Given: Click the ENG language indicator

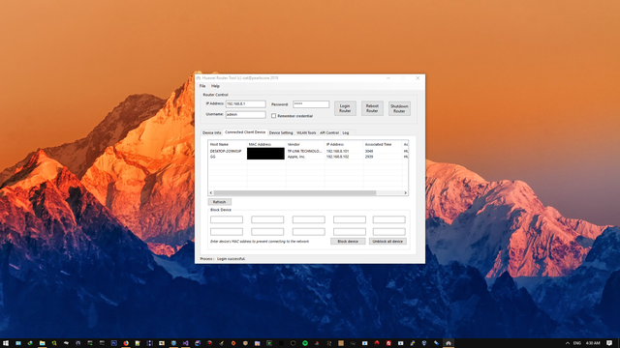Looking at the screenshot, I should pos(577,343).
